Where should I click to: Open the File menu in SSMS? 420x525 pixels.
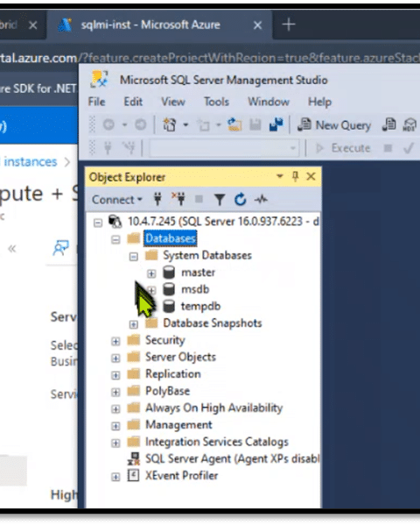[x=96, y=102]
